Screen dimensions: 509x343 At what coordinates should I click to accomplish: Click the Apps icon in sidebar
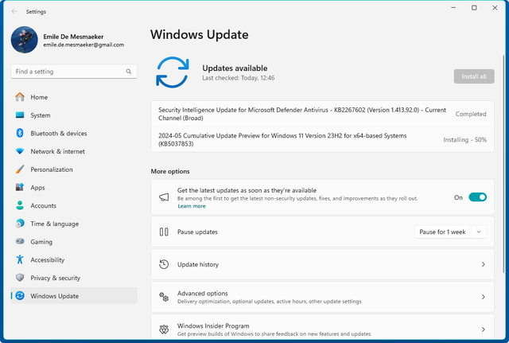[20, 187]
